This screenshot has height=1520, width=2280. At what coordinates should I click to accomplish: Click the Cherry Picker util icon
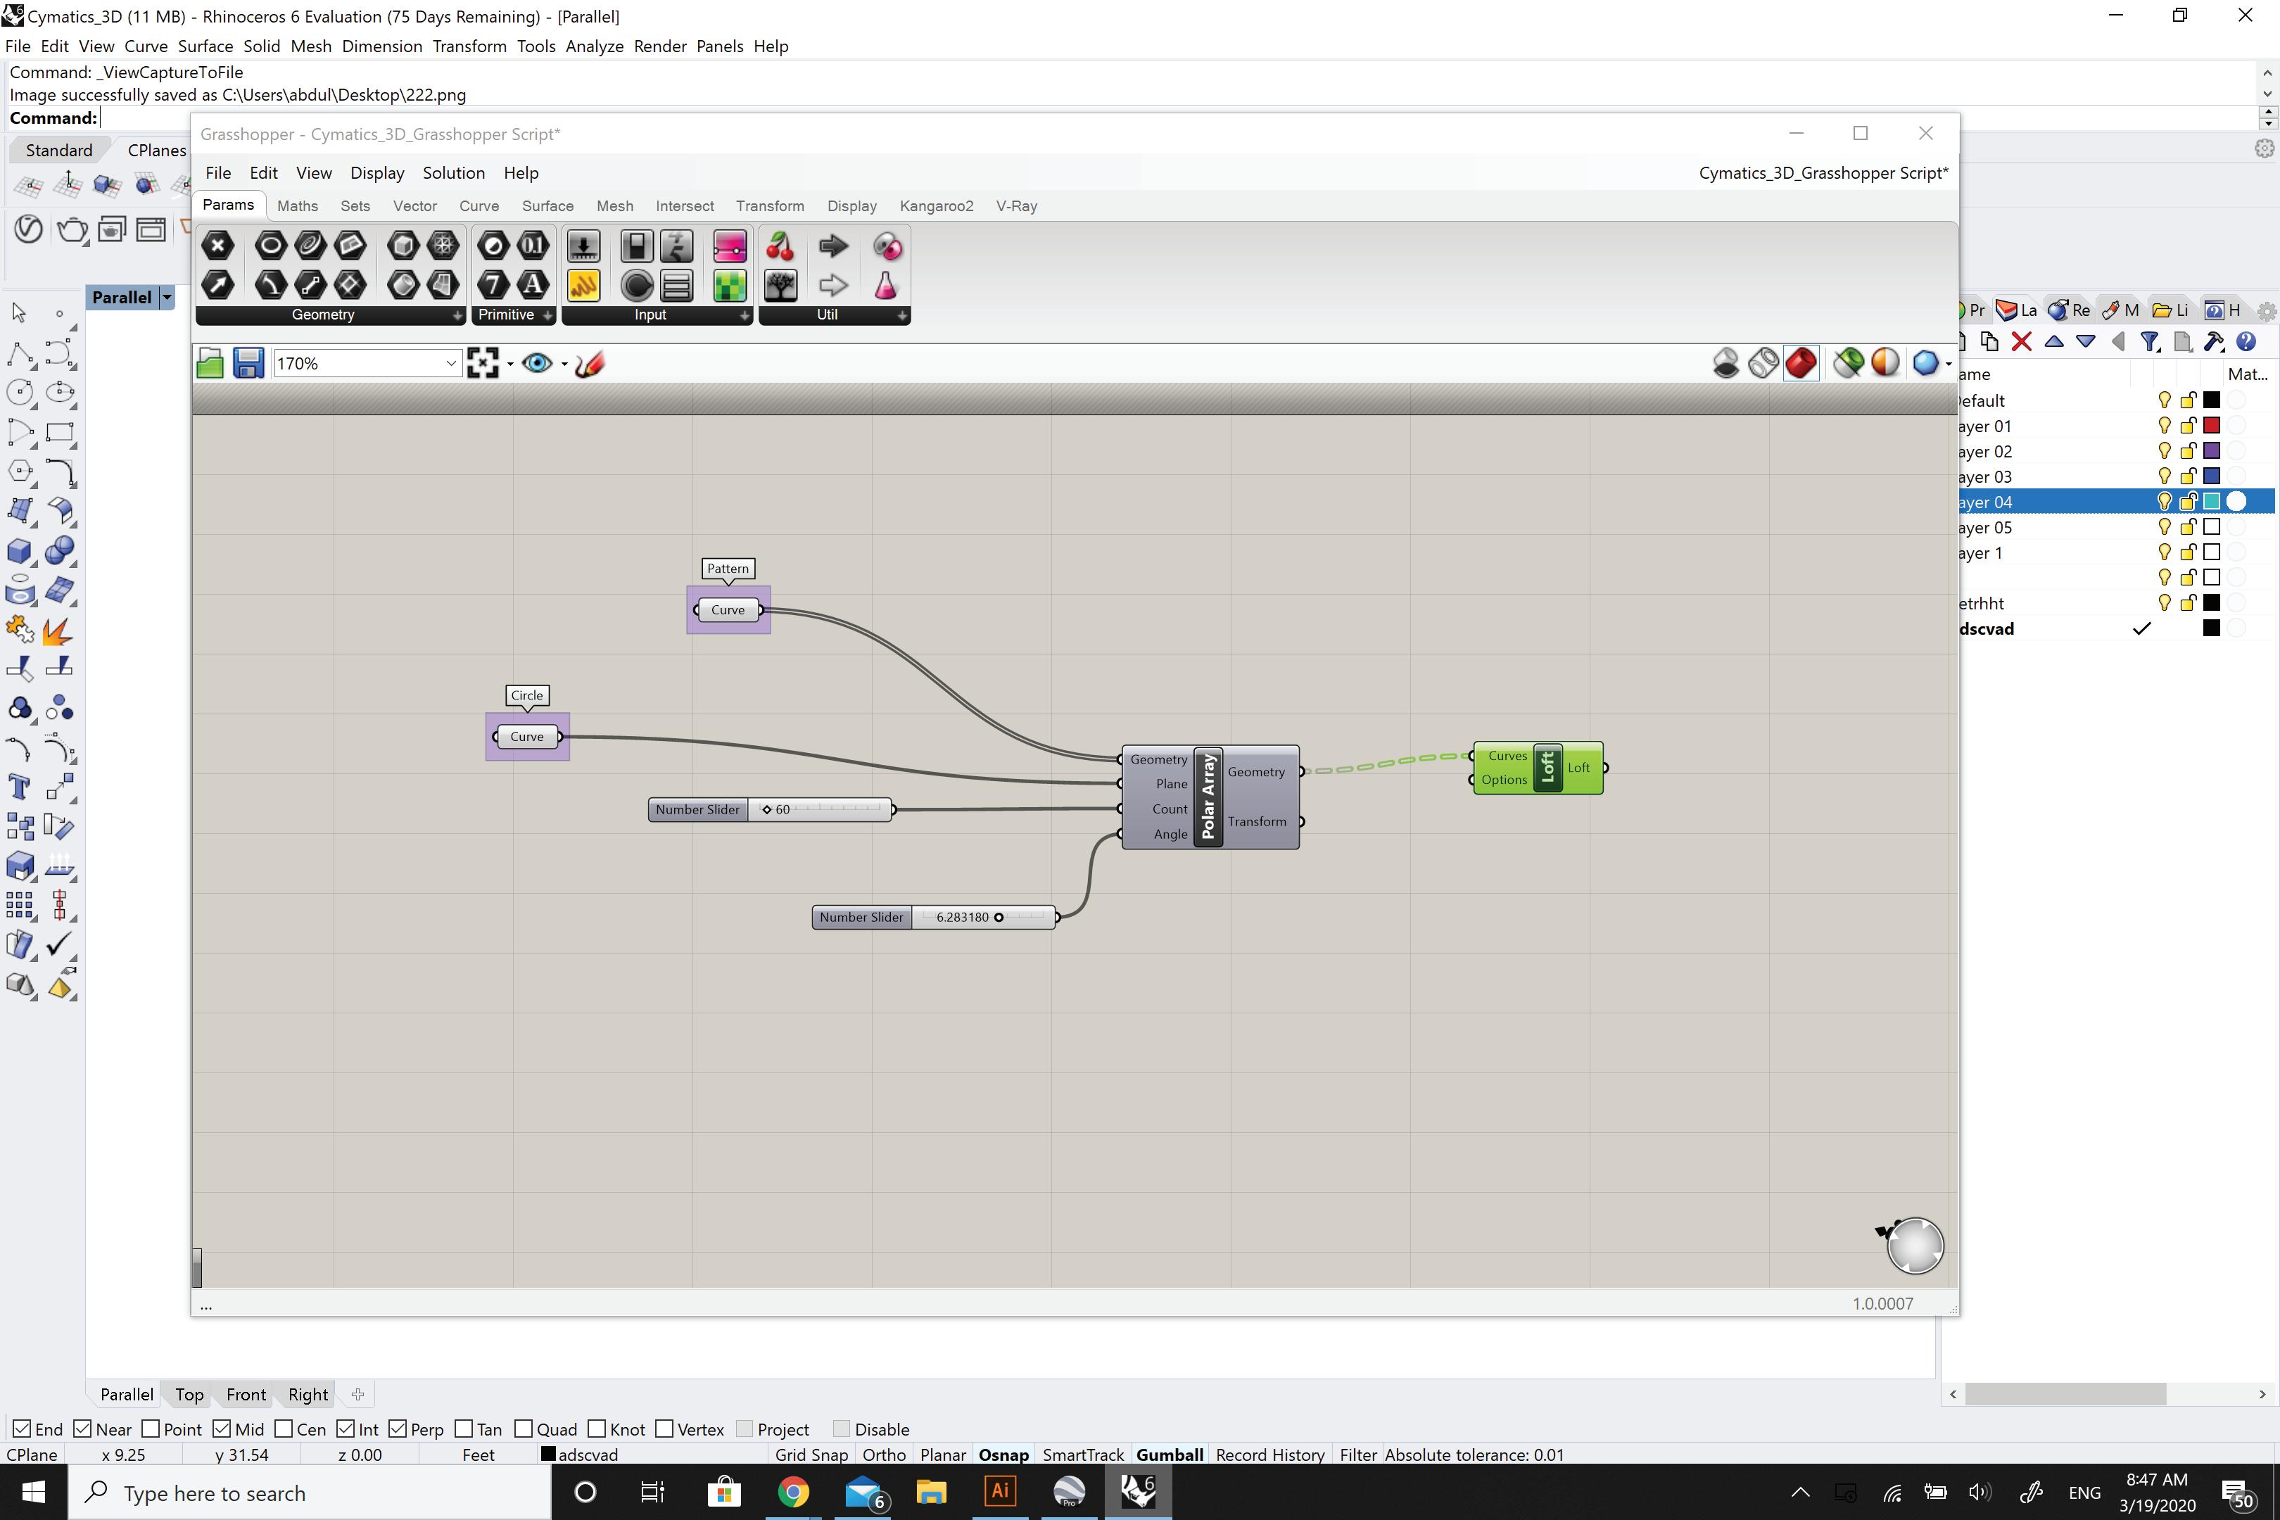[780, 246]
